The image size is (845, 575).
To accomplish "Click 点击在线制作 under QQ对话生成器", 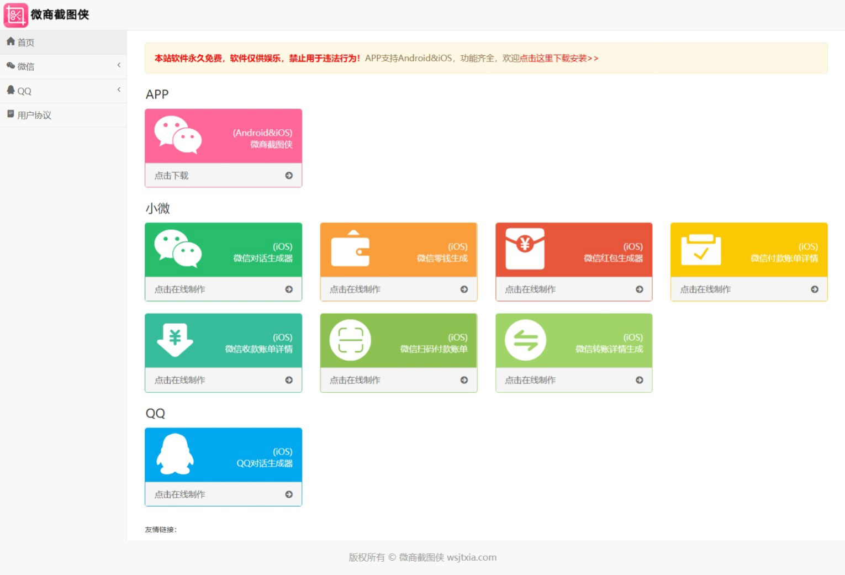I will click(179, 494).
